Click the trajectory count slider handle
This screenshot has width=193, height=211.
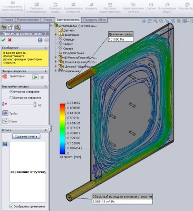(35, 104)
